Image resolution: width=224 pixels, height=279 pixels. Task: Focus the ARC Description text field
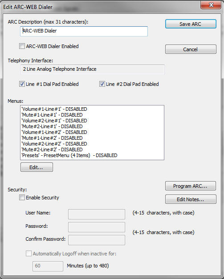pyautogui.click(x=84, y=31)
